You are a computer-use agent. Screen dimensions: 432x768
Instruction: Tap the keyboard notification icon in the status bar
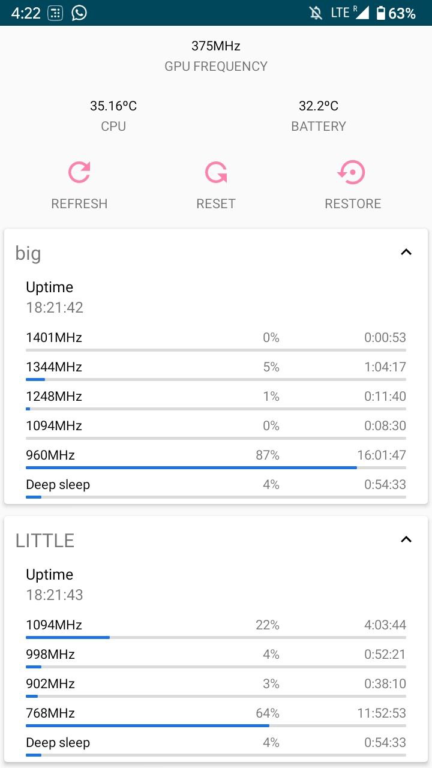[55, 13]
